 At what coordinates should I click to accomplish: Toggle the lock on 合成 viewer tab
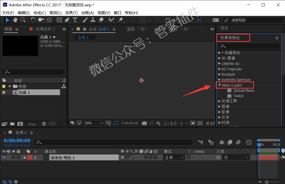pyautogui.click(x=84, y=29)
